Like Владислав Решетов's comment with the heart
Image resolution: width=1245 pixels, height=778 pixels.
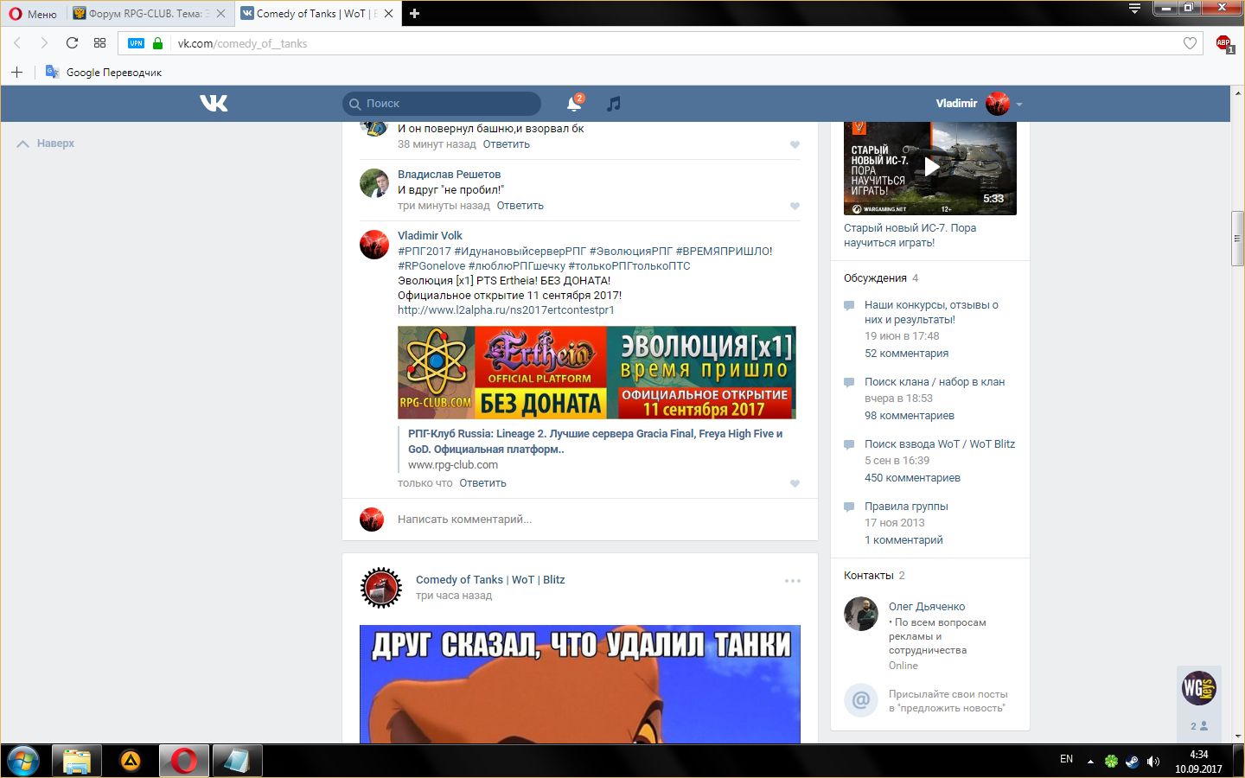(x=795, y=206)
